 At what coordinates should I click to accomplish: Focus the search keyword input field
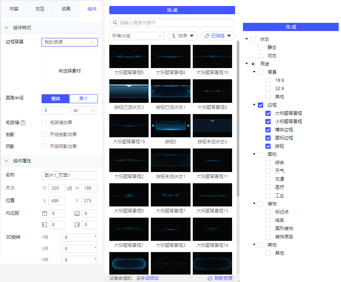pos(172,22)
